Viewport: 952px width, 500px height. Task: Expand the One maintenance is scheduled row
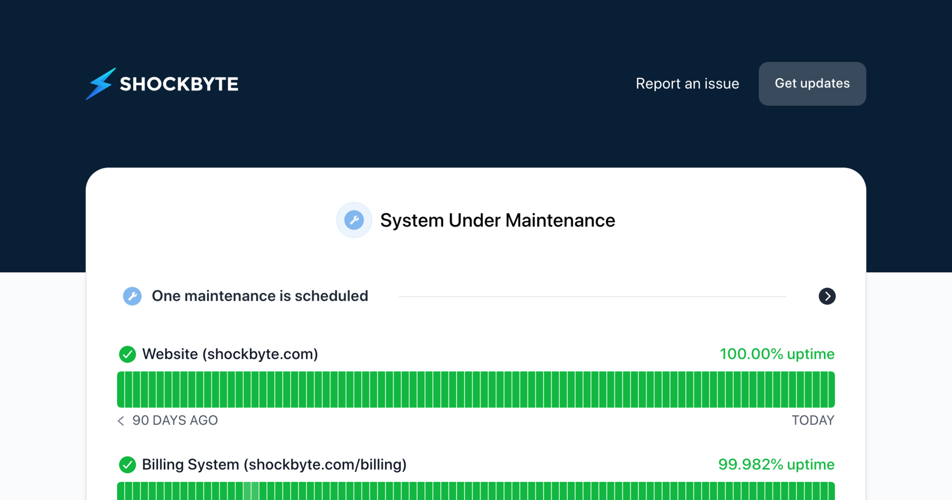[260, 296]
